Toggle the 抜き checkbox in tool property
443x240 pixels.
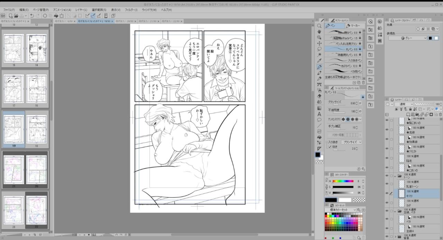pos(329,147)
